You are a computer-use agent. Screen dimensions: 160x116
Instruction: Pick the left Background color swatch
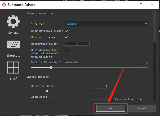coord(71,44)
